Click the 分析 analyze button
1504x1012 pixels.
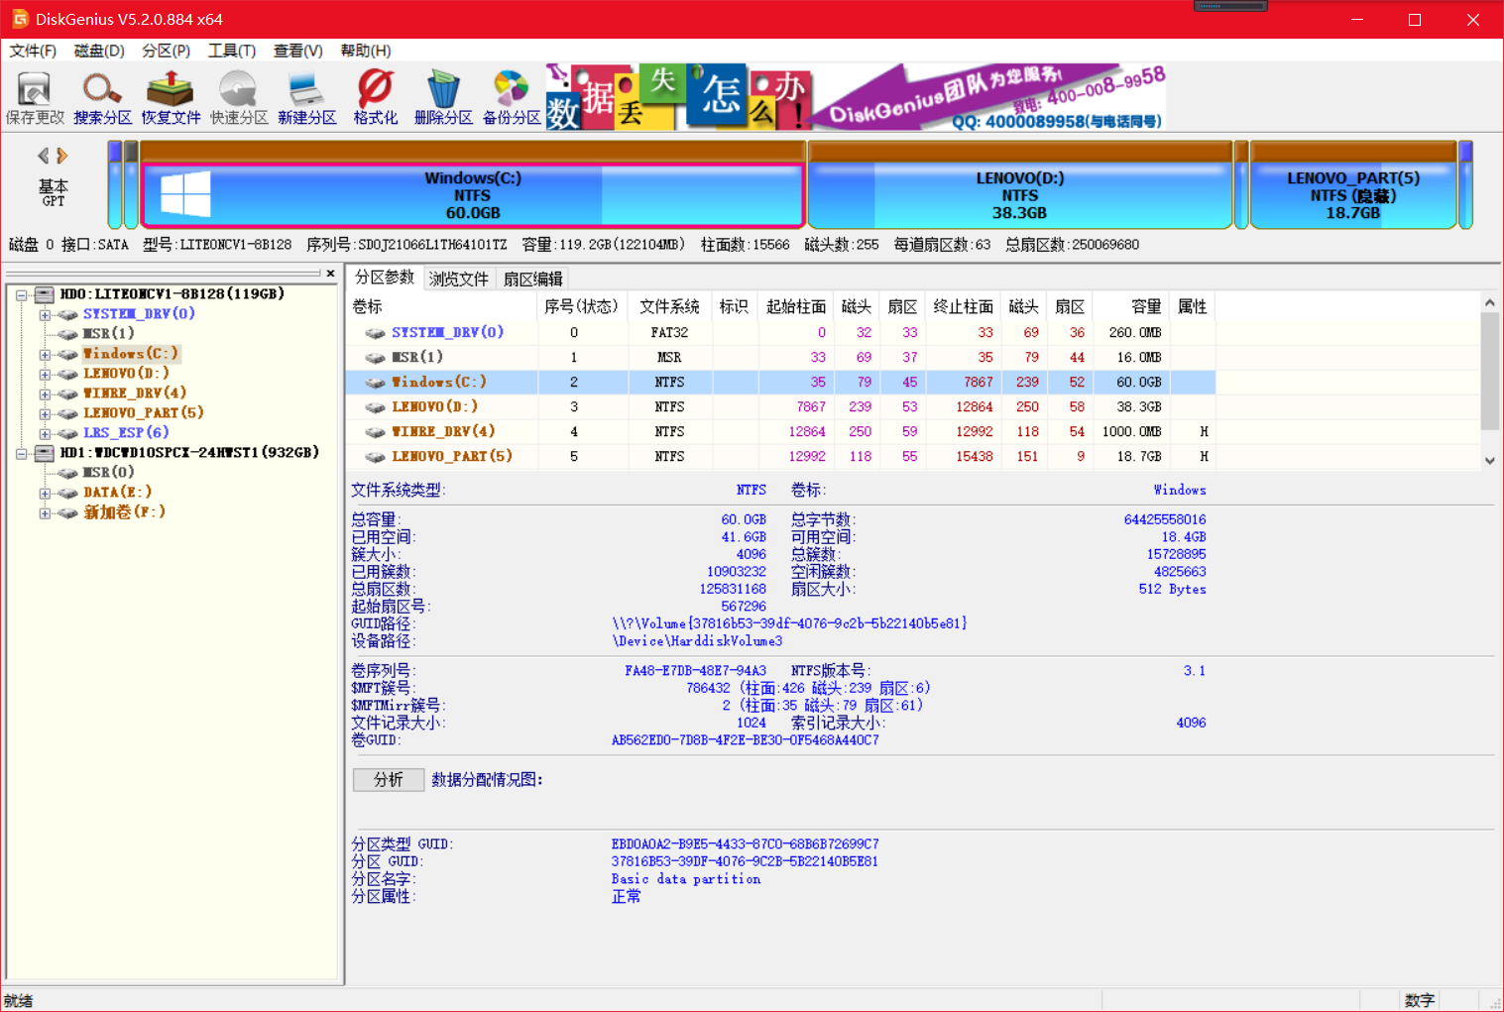click(389, 780)
